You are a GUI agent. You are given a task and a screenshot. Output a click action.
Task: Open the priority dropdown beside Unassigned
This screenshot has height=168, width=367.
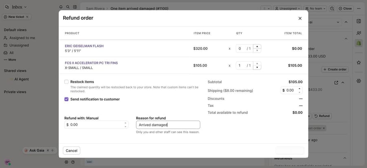point(266,9)
